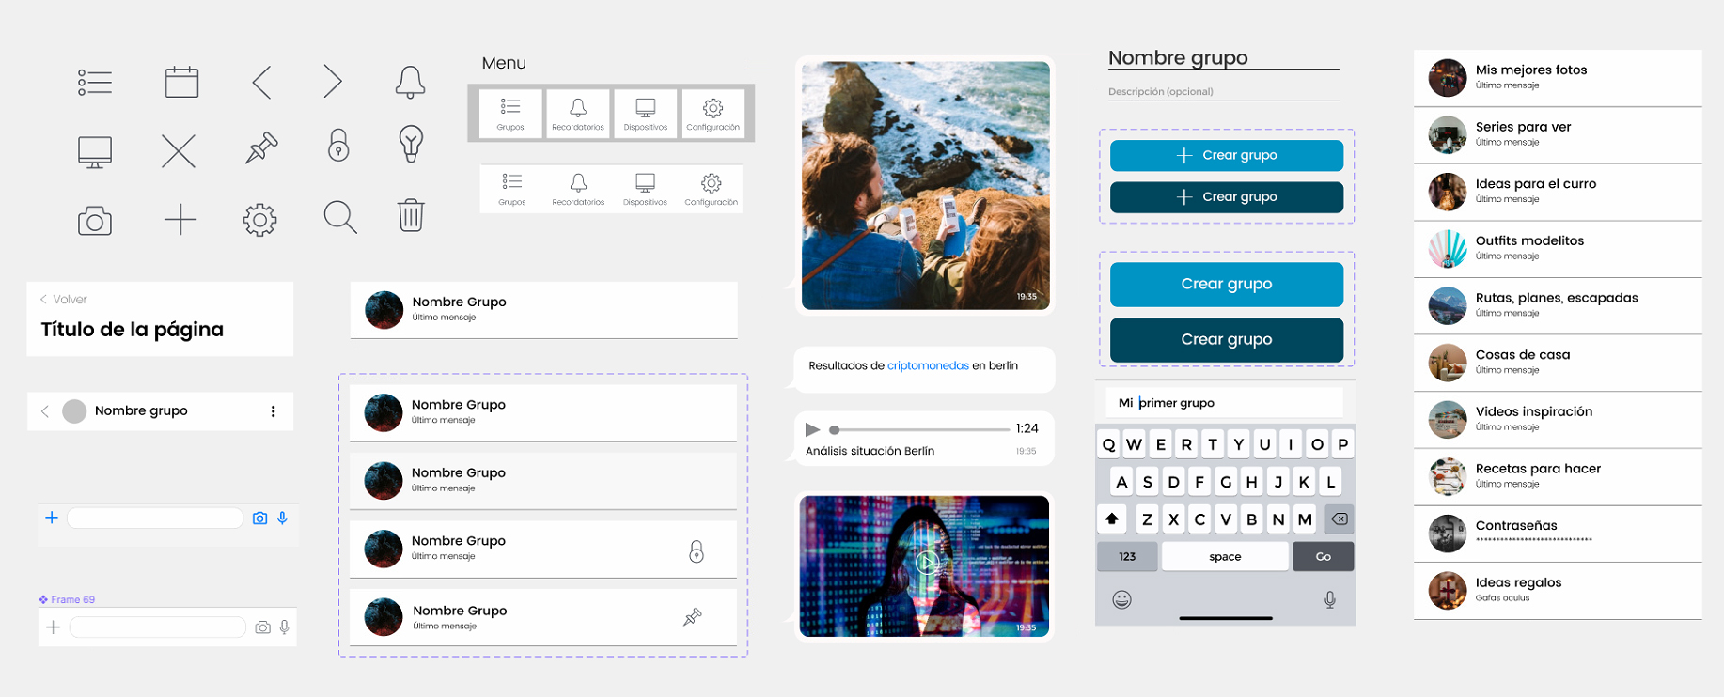The height and width of the screenshot is (697, 1724).
Task: Click the light blue Crear grupo button with plus
Action: [x=1226, y=156]
